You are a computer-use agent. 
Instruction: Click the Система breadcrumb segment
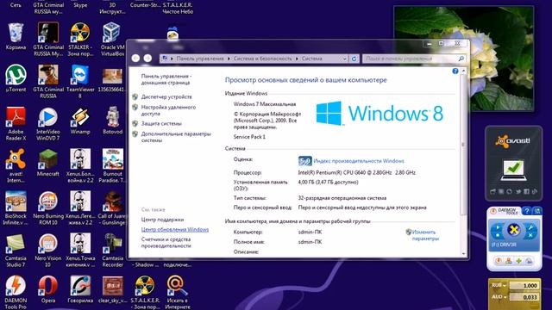point(311,59)
